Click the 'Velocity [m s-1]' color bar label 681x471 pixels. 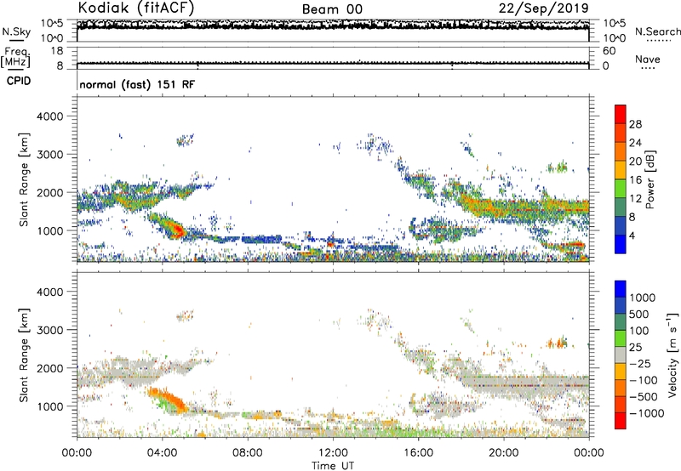pos(672,355)
